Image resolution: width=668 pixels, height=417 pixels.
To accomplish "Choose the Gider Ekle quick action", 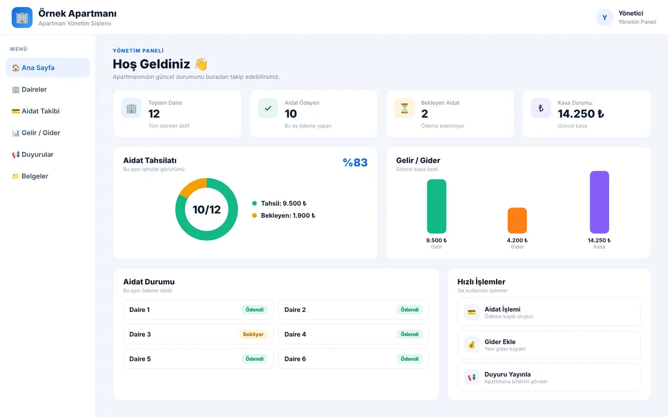I will click(549, 345).
